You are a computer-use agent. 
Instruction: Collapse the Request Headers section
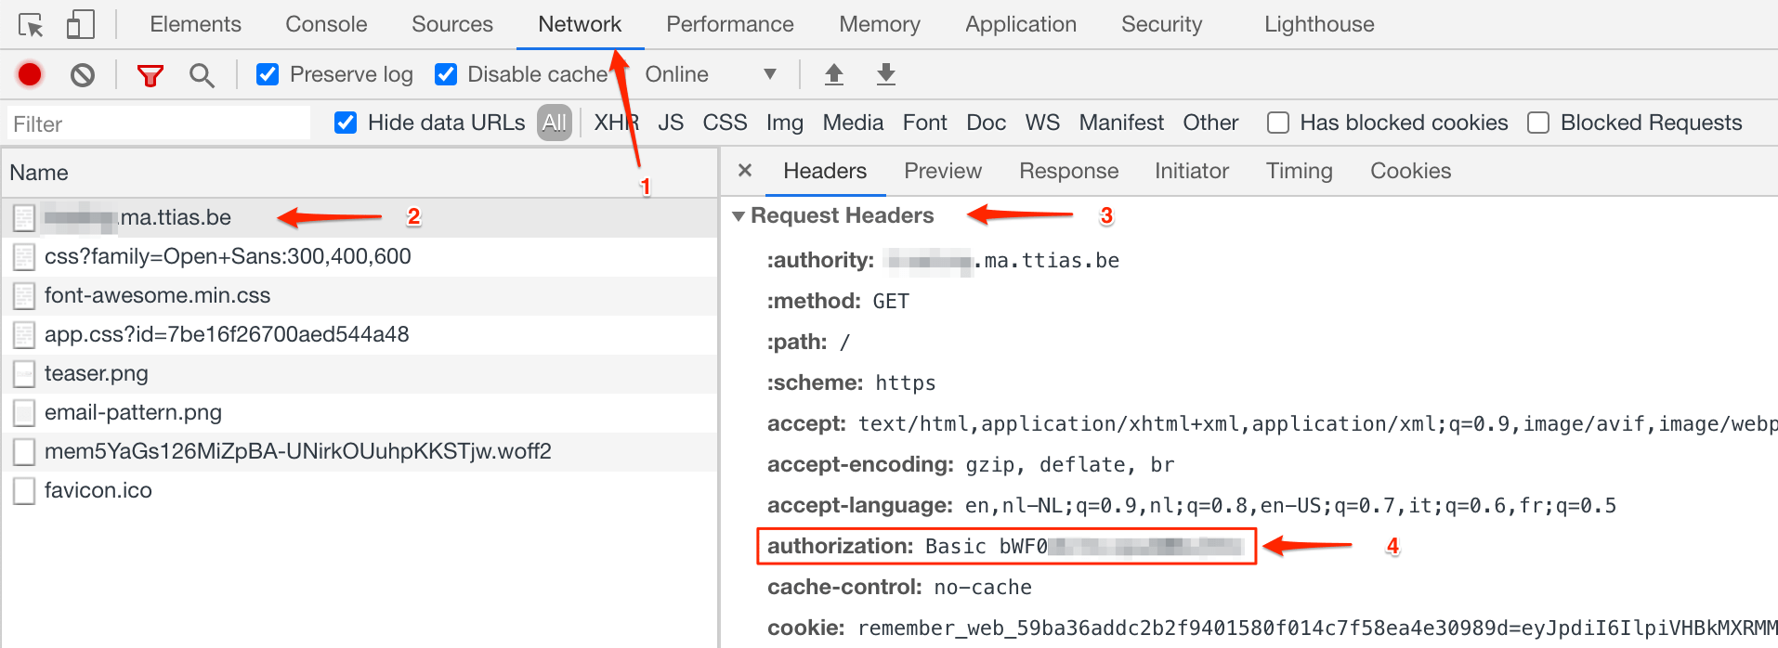[739, 216]
